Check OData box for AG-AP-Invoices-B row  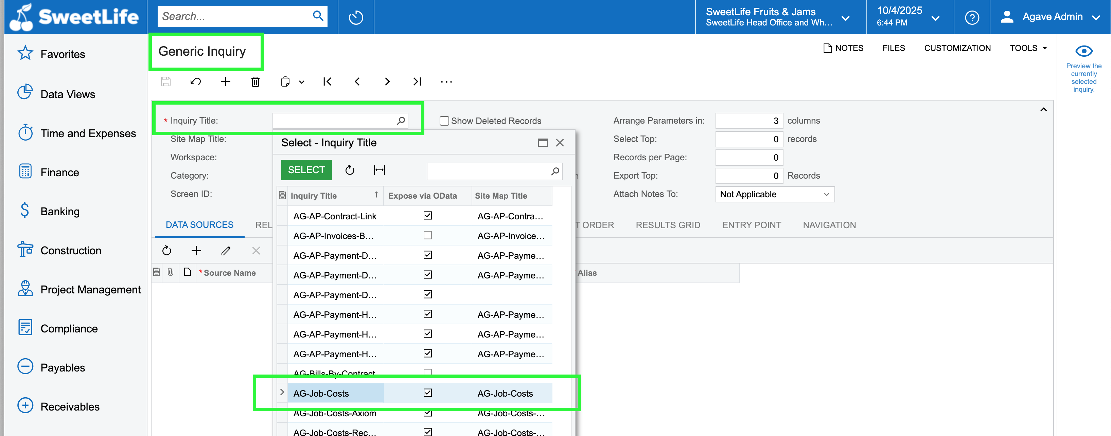point(427,235)
